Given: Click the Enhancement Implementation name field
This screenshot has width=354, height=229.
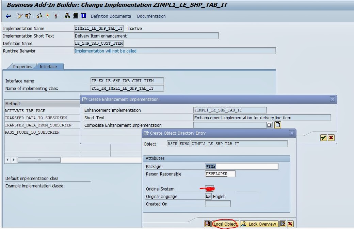Looking at the screenshot, I should pyautogui.click(x=230, y=110).
